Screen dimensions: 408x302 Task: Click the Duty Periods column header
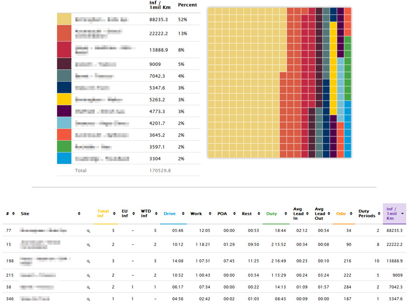[x=367, y=213]
